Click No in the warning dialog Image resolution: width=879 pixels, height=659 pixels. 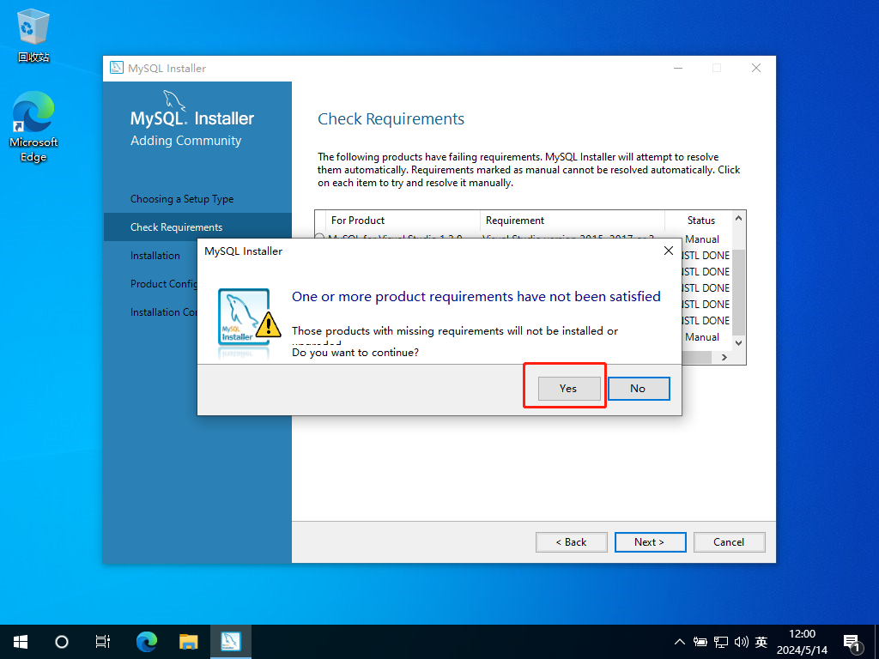pos(639,389)
